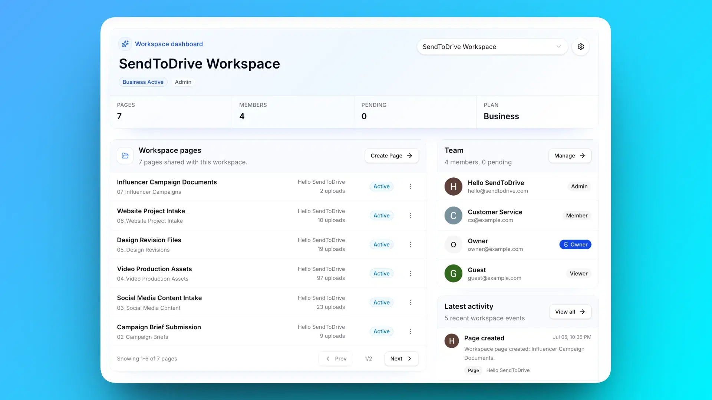Click Showing 1-6 of 7 pages text

pos(147,359)
